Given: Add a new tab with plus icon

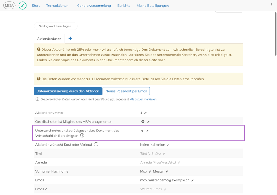Looking at the screenshot, I should point(70,38).
